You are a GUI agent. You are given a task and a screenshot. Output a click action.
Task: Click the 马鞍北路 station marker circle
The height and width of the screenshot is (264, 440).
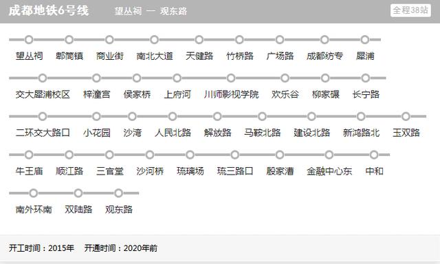pyautogui.click(x=263, y=116)
